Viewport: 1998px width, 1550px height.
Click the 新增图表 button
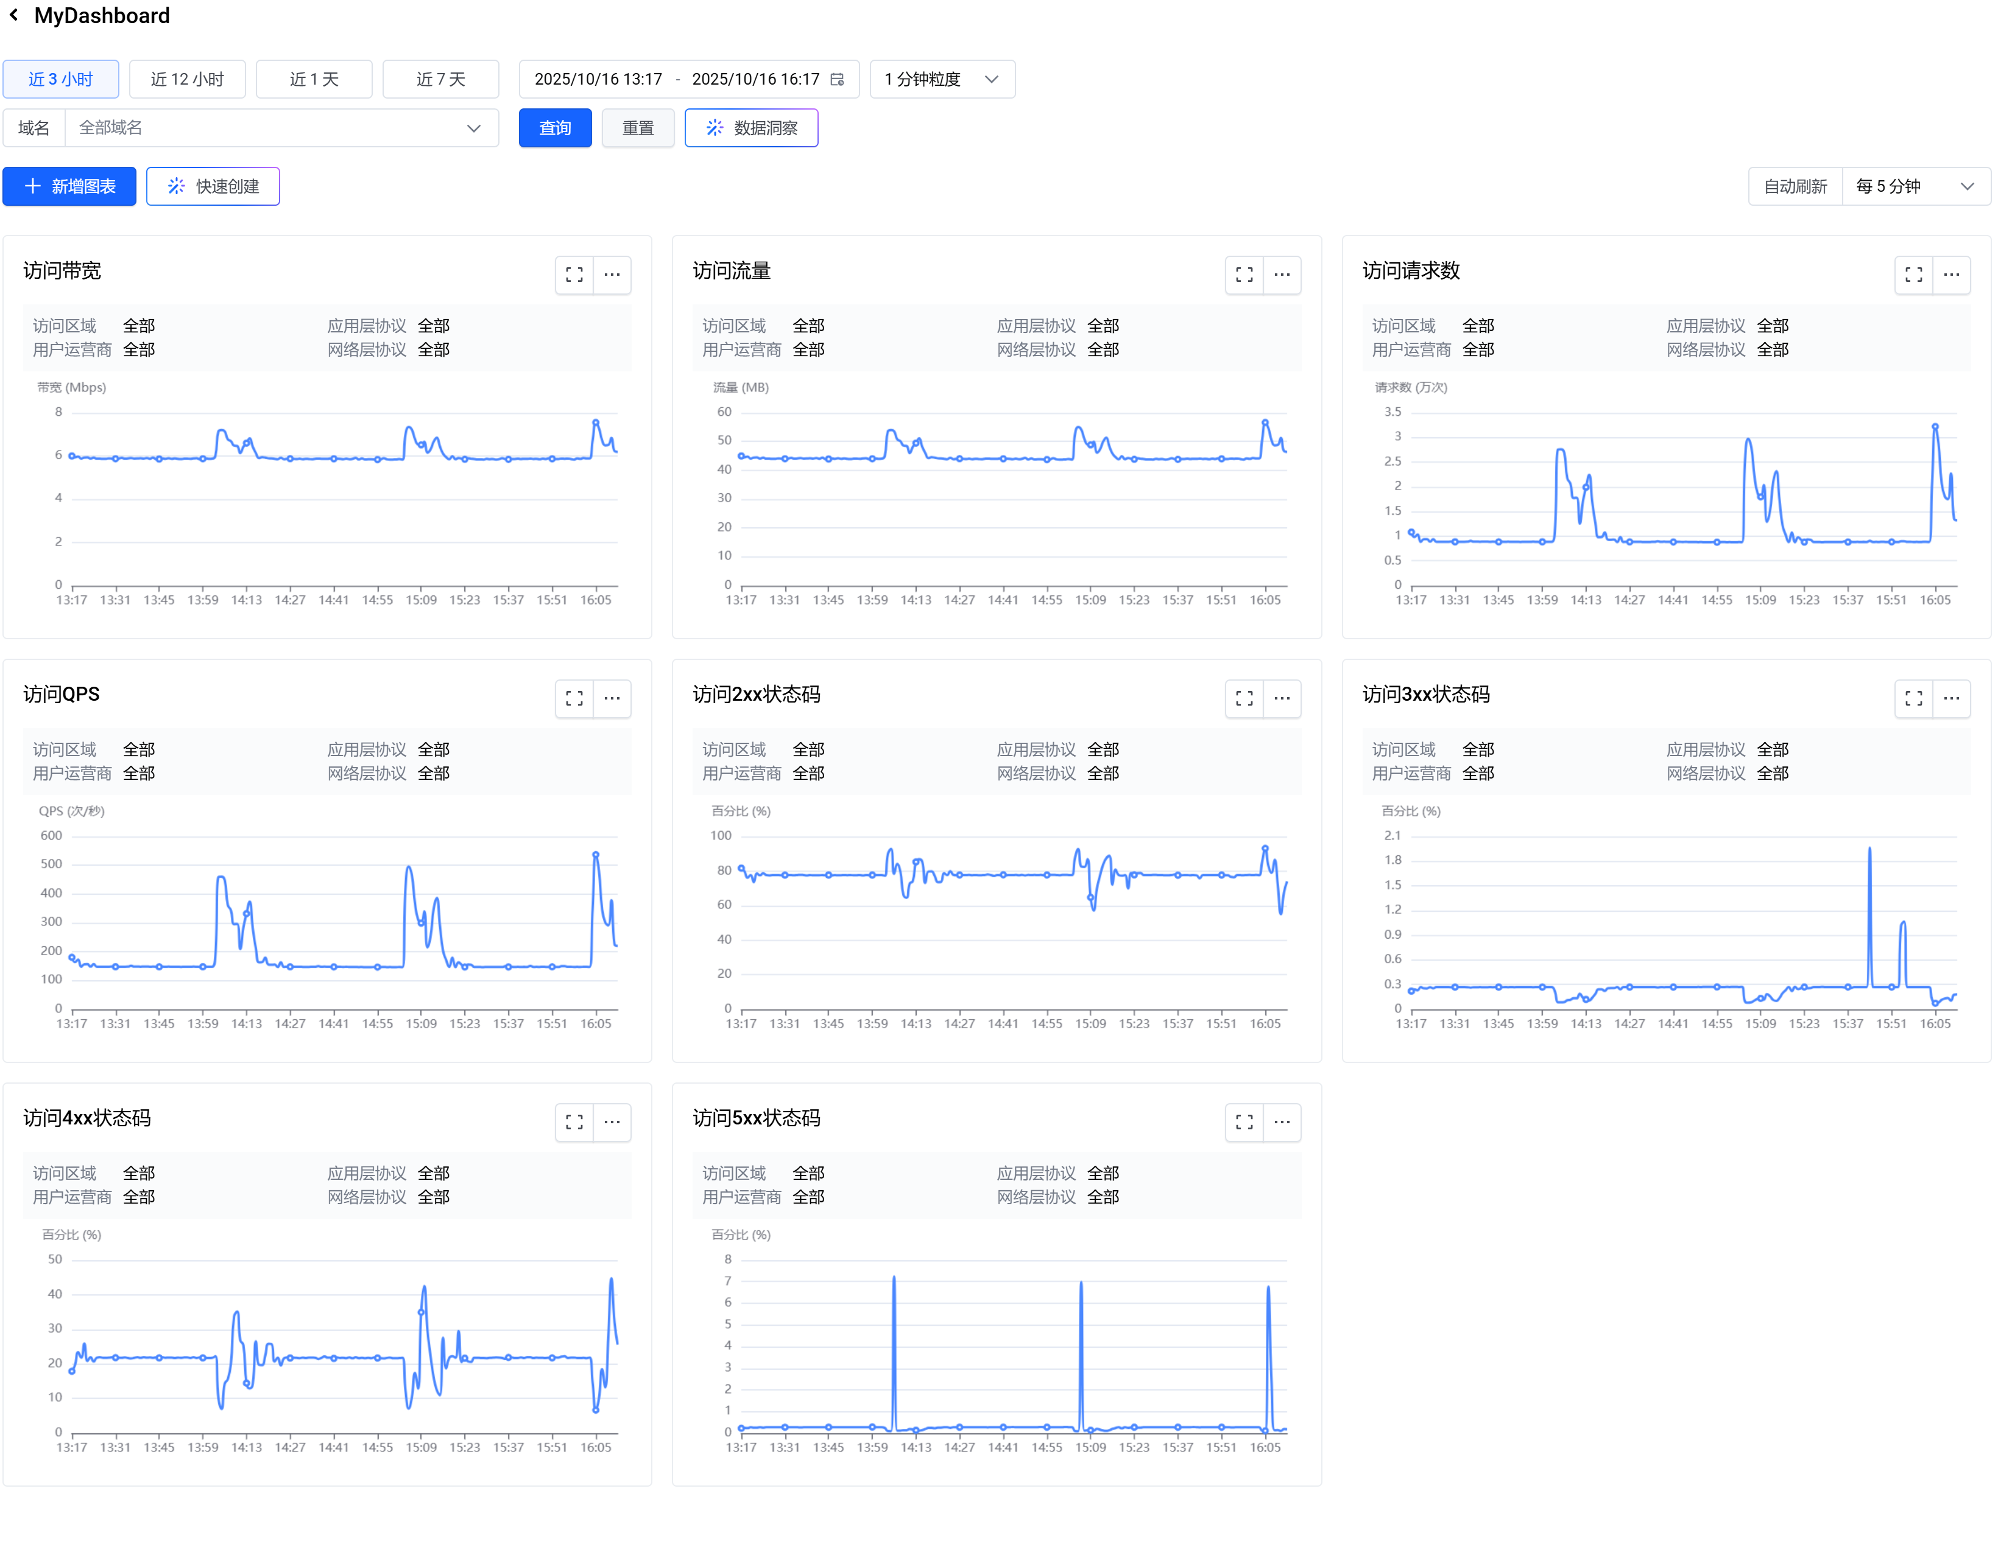pos(69,186)
